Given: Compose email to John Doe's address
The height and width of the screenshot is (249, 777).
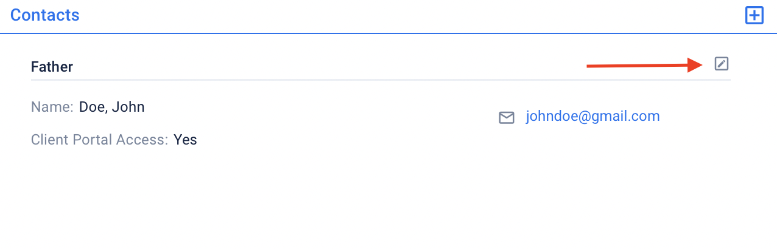Looking at the screenshot, I should point(592,116).
